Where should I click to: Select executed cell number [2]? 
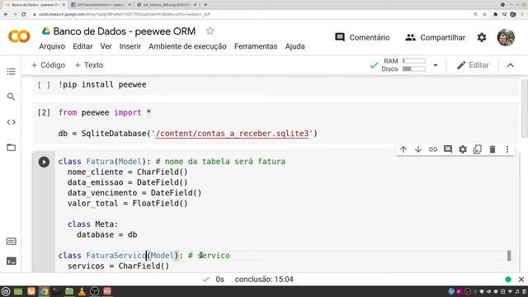(44, 112)
